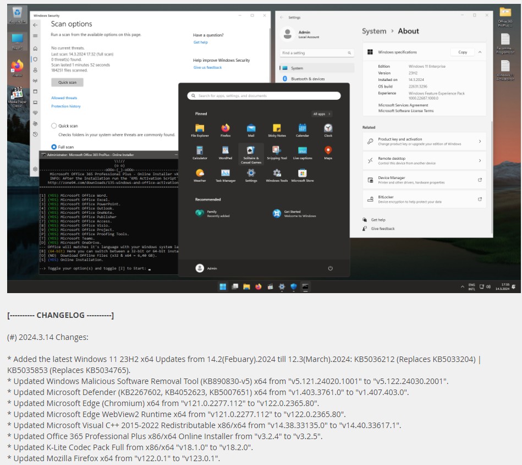Open Microsoft Store from pinned apps
Screen dimensions: 522x465
(303, 175)
